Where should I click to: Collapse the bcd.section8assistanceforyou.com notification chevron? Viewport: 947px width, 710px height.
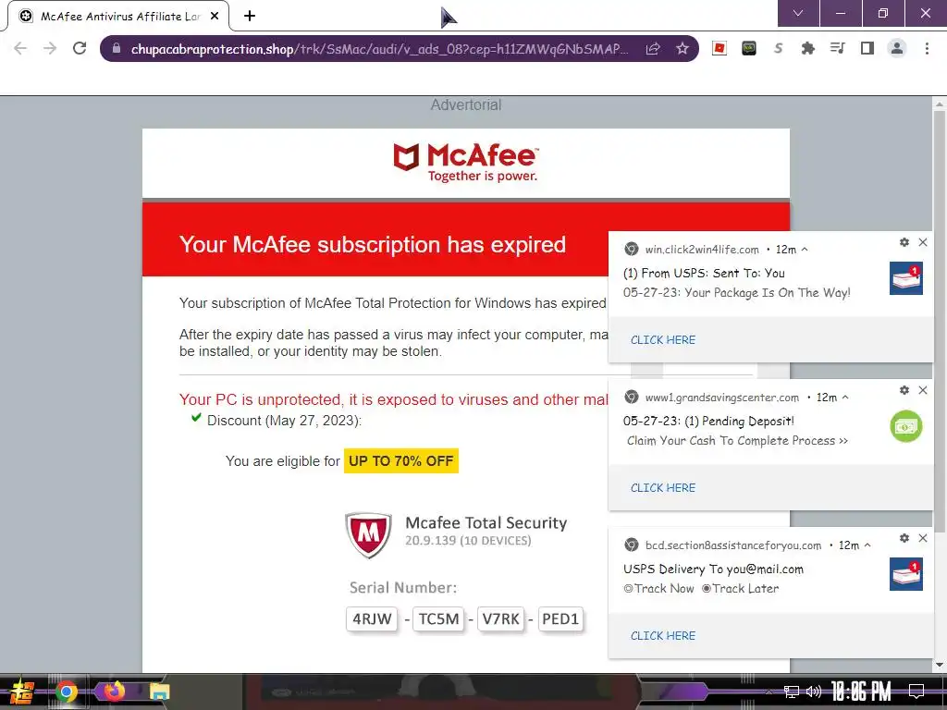(x=867, y=545)
